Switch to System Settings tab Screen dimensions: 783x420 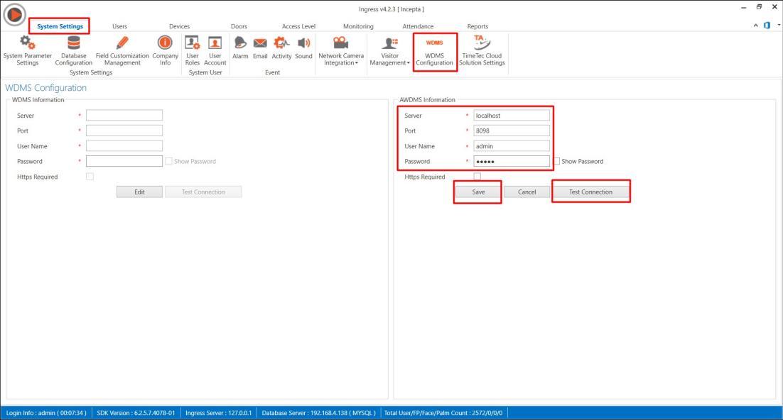point(60,26)
